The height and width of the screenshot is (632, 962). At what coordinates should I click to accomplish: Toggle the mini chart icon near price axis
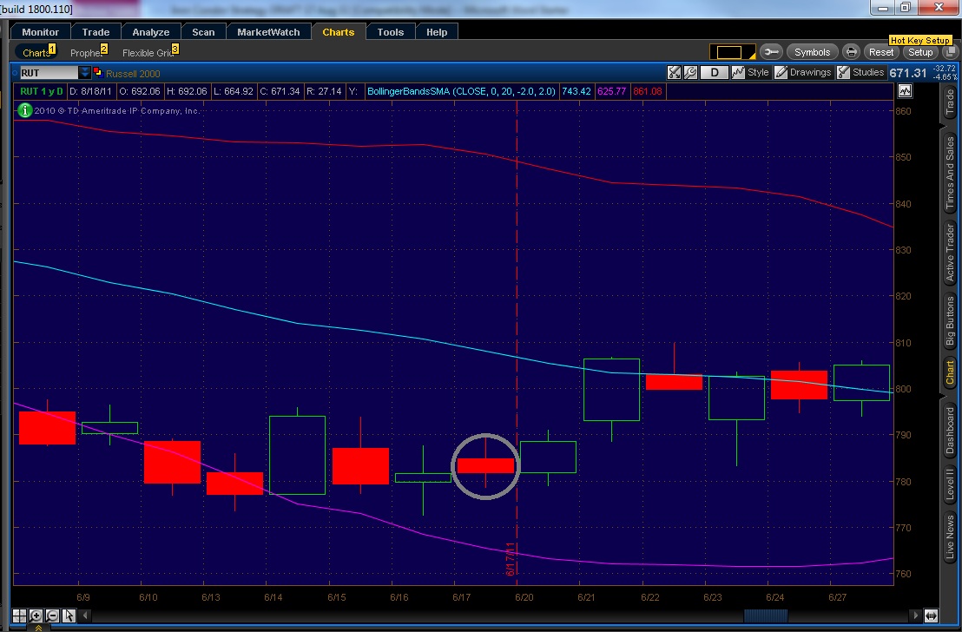[x=906, y=90]
